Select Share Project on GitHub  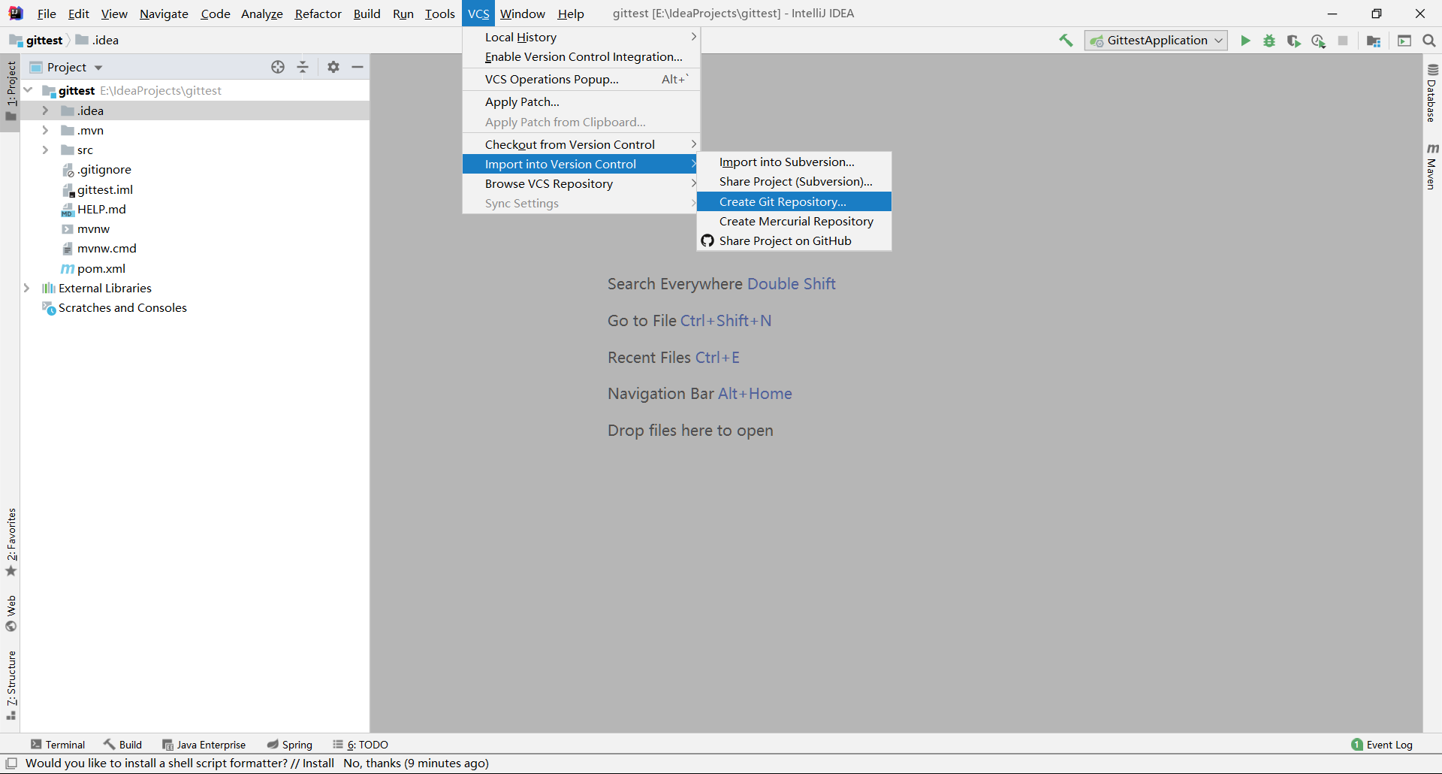pyautogui.click(x=794, y=240)
